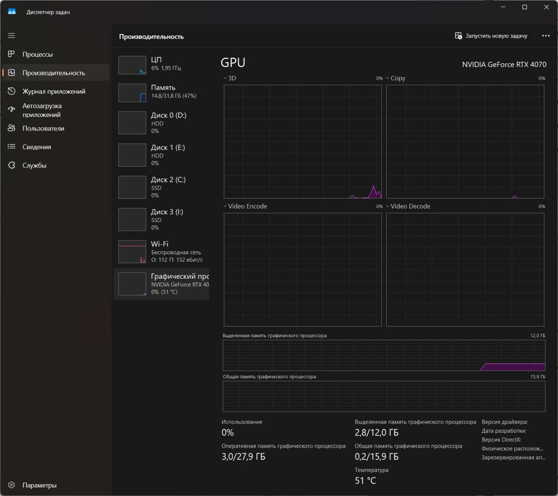558x496 pixels.
Task: Click the Сведения details list icon
Action: pyautogui.click(x=12, y=147)
